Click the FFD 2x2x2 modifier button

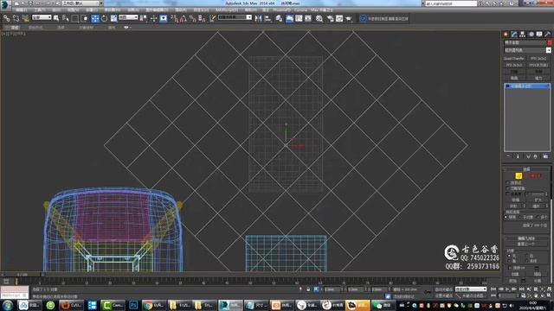click(538, 59)
